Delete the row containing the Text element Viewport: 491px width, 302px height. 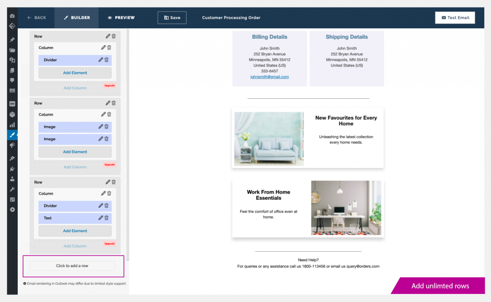(114, 182)
